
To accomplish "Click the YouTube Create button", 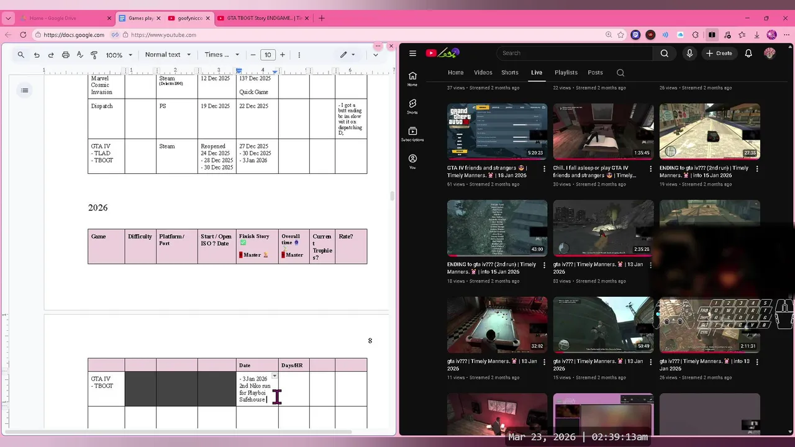I will coord(719,53).
